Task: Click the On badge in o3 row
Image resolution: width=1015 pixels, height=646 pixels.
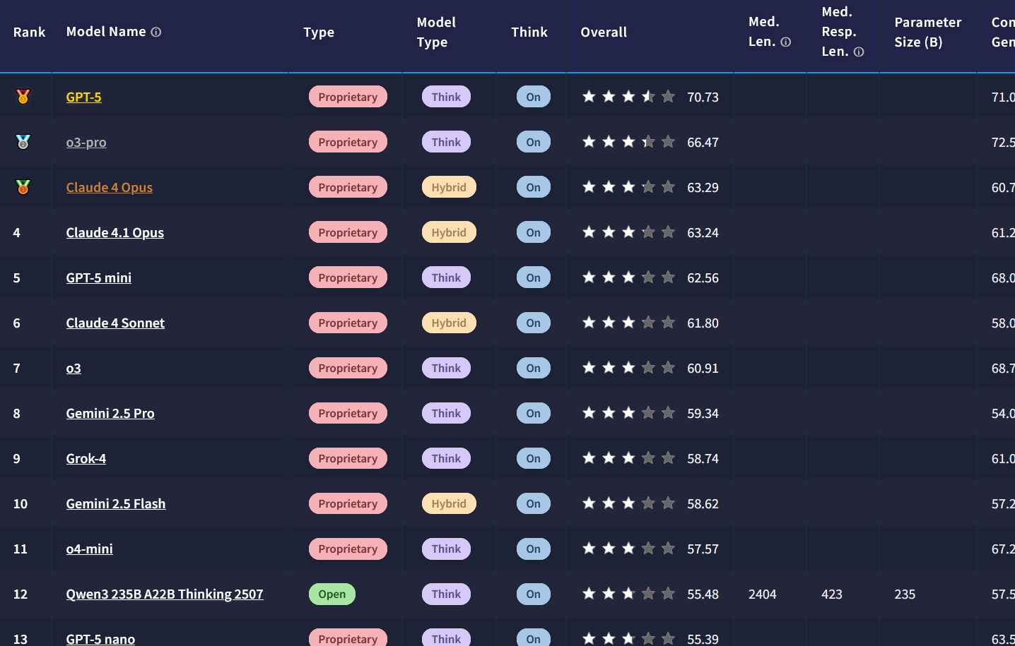Action: 534,368
